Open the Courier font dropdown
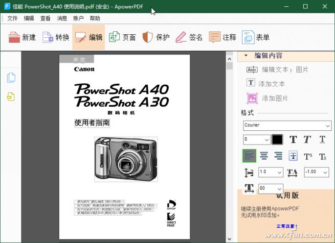335x243 pixels. pyautogui.click(x=288, y=125)
